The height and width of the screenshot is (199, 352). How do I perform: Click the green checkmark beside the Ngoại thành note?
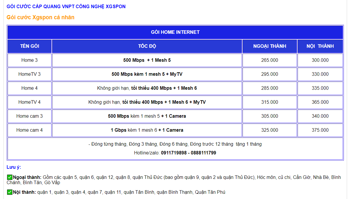coord(10,177)
